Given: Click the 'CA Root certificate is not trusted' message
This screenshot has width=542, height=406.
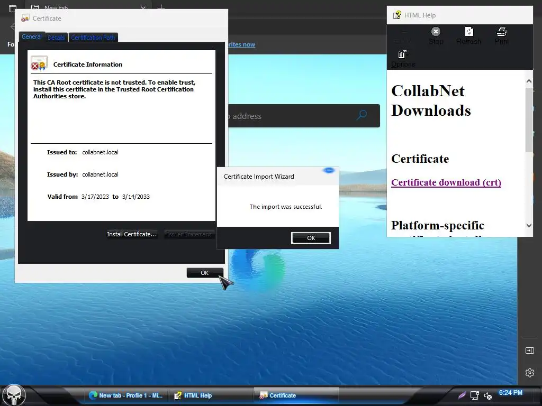Looking at the screenshot, I should (114, 89).
